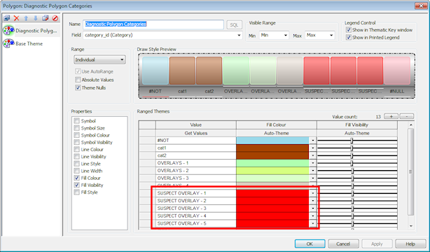Confirm with the OK button

click(310, 244)
